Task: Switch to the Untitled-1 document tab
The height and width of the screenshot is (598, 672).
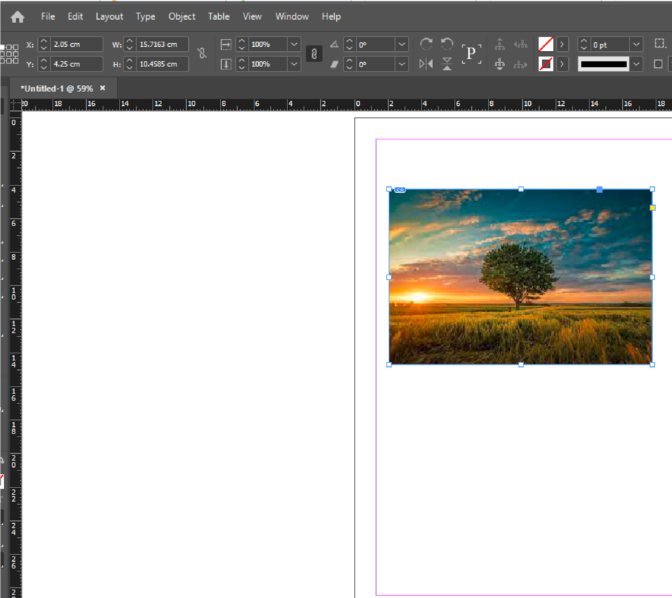Action: (57, 89)
